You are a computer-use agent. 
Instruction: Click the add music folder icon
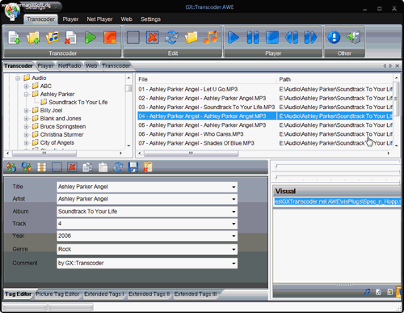53,37
